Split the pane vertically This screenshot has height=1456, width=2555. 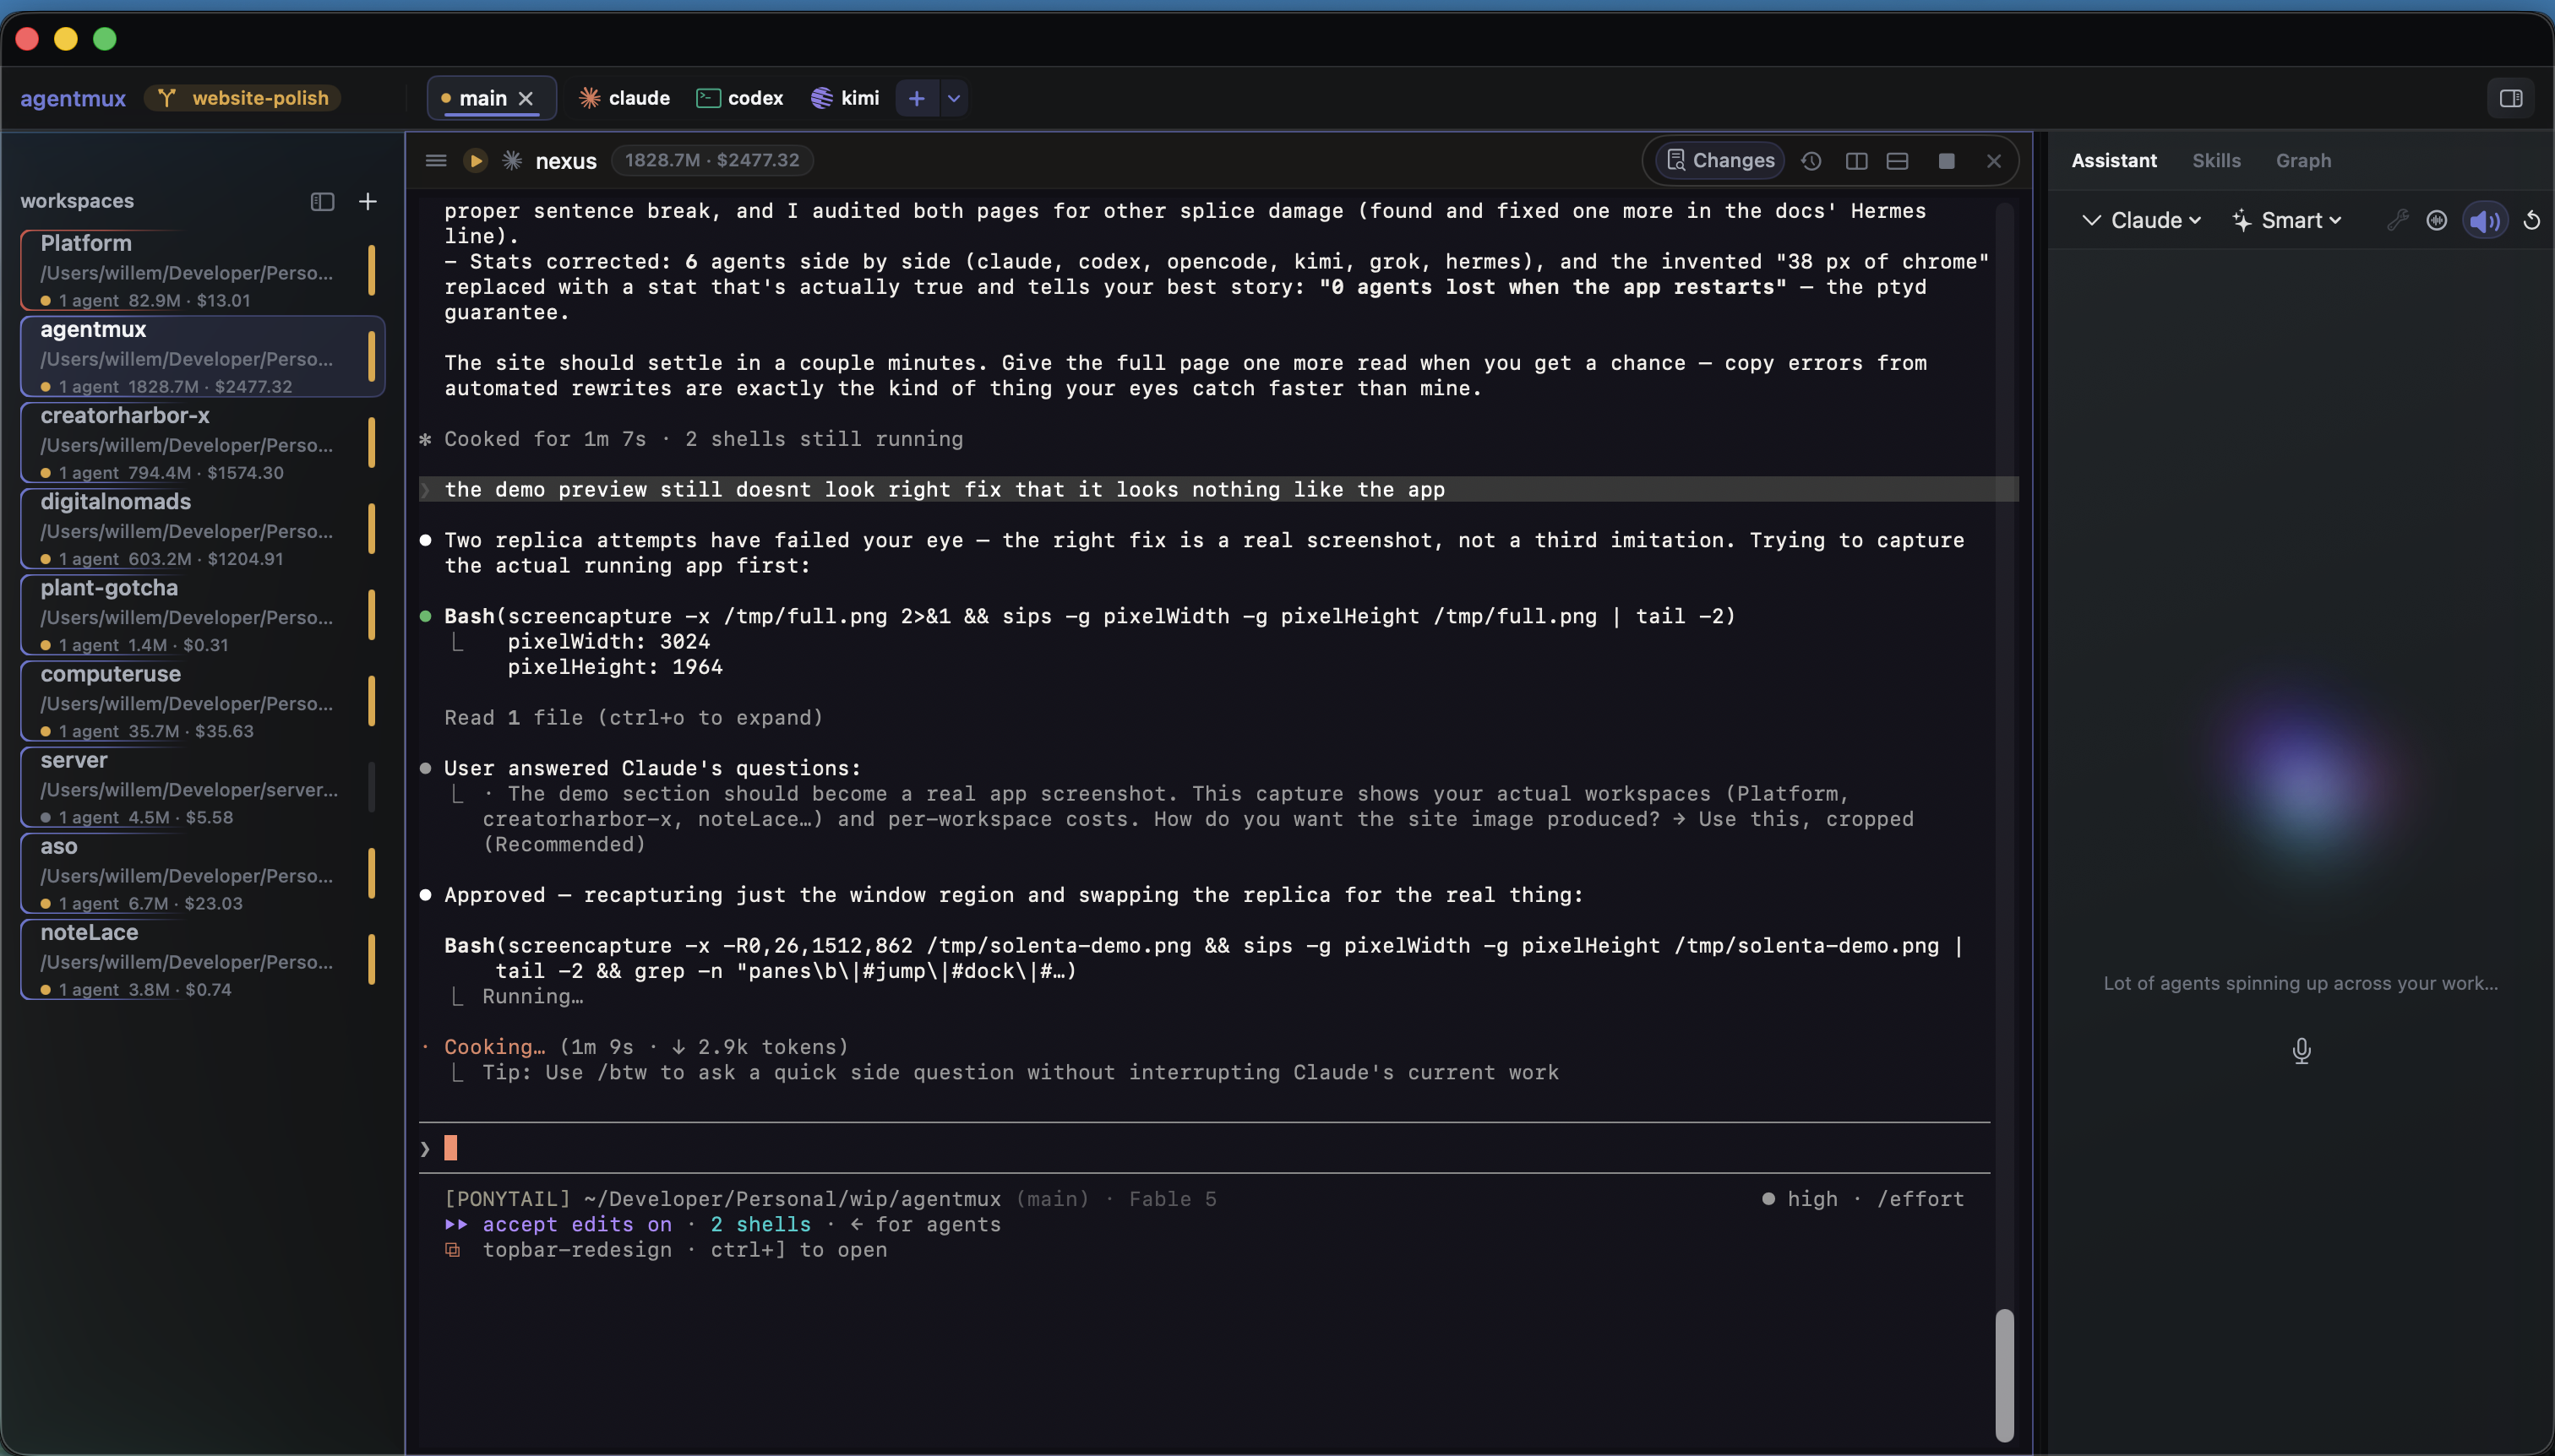click(1857, 161)
